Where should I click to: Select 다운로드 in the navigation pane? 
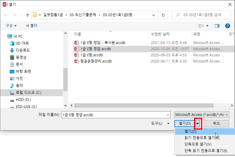(23, 50)
